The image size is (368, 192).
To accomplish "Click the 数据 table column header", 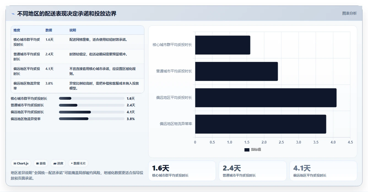I will pyautogui.click(x=49, y=30).
